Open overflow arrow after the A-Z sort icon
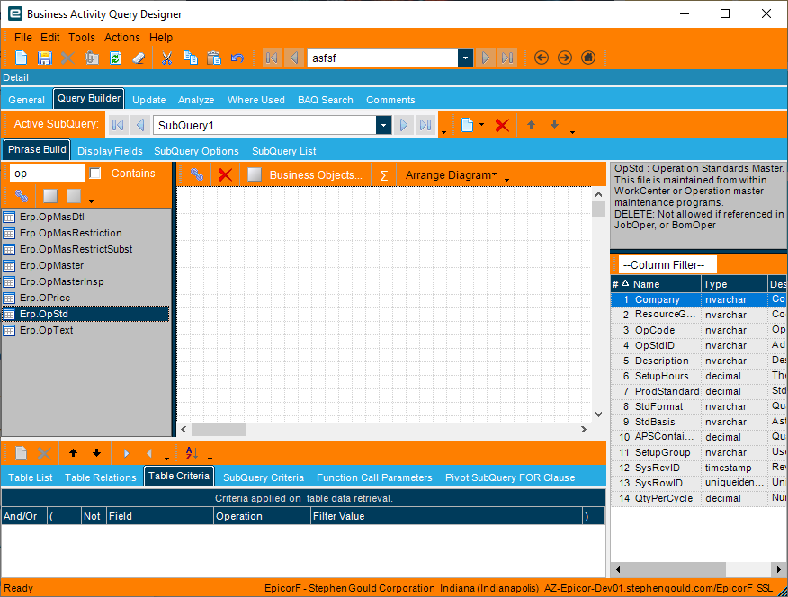The width and height of the screenshot is (788, 597). (210, 458)
